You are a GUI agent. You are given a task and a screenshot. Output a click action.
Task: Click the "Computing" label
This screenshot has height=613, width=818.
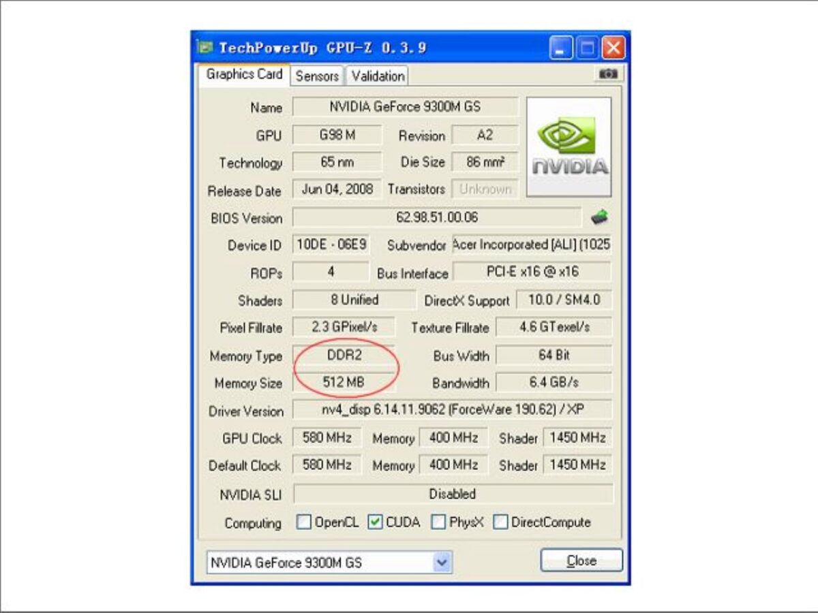[x=253, y=523]
